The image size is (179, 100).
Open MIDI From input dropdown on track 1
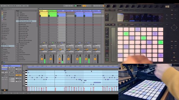(x=44, y=46)
